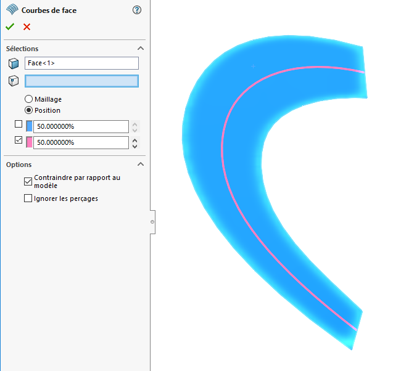The height and width of the screenshot is (371, 393).
Task: Click the pink color swatch
Action: 30,142
